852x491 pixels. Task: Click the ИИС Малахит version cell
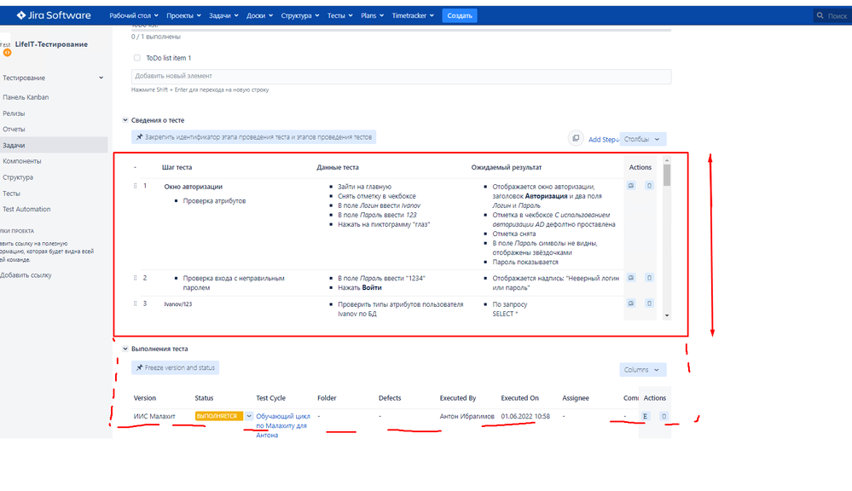pyautogui.click(x=154, y=416)
